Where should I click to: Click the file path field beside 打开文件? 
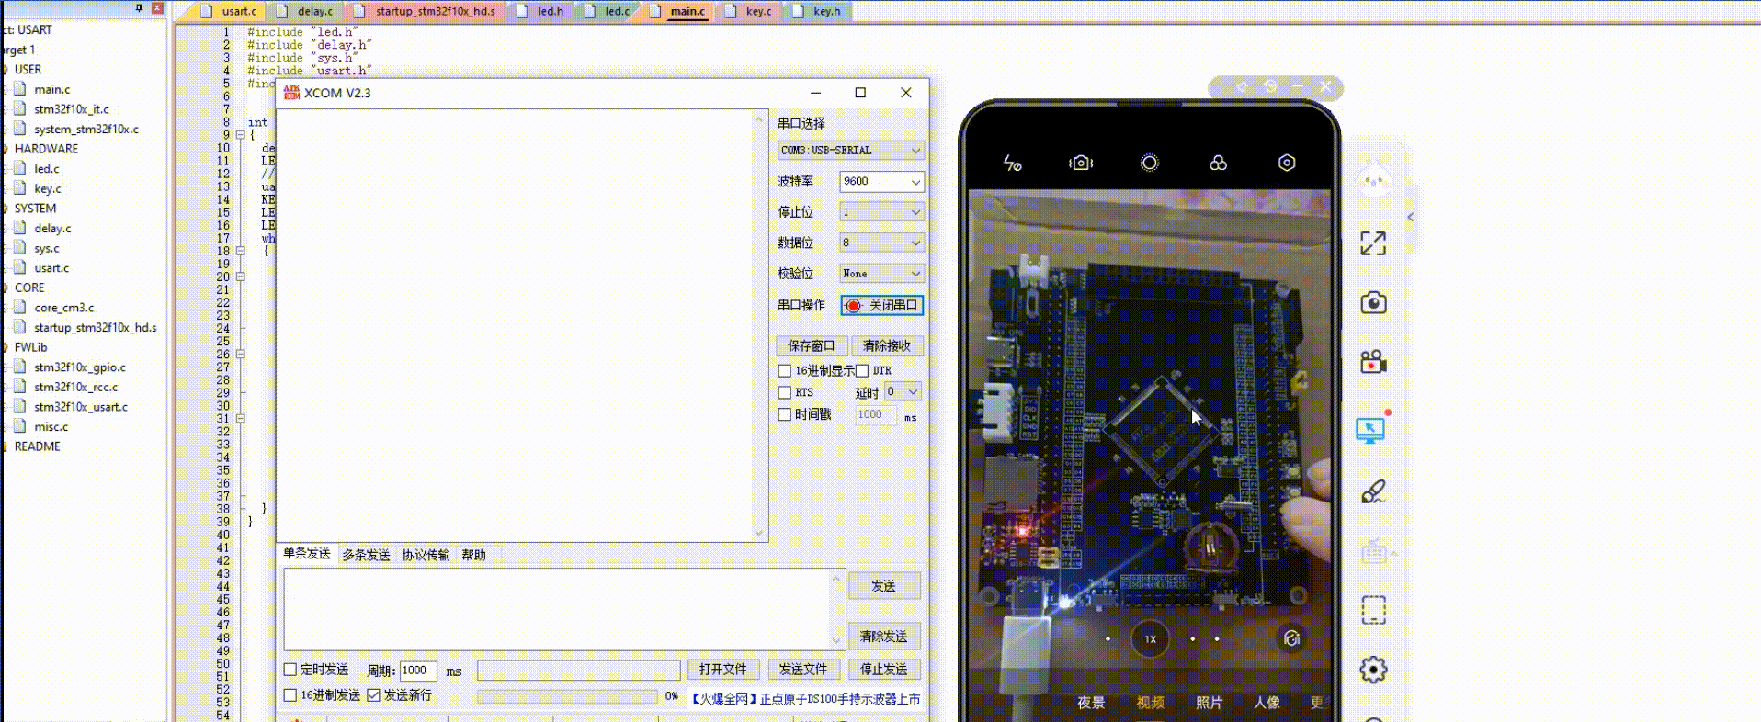click(578, 670)
